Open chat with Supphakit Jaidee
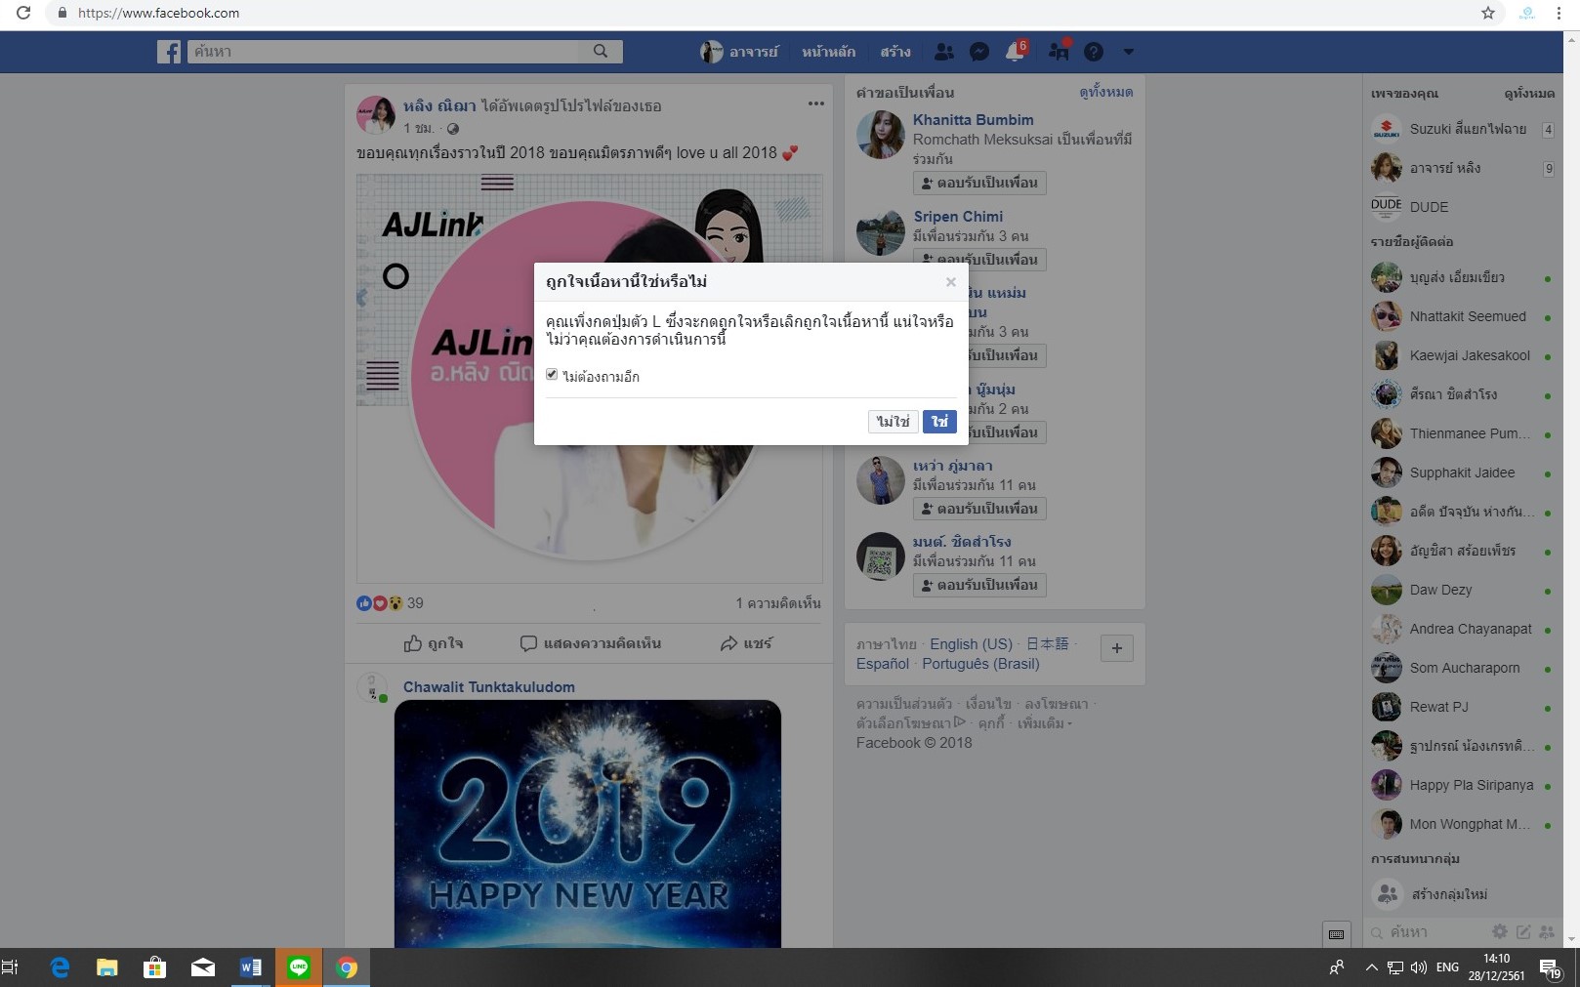Image resolution: width=1580 pixels, height=987 pixels. point(1462,473)
